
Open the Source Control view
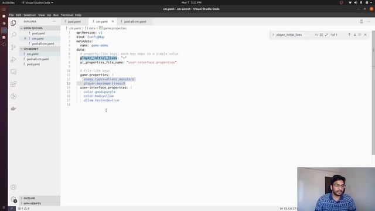(x=13, y=47)
